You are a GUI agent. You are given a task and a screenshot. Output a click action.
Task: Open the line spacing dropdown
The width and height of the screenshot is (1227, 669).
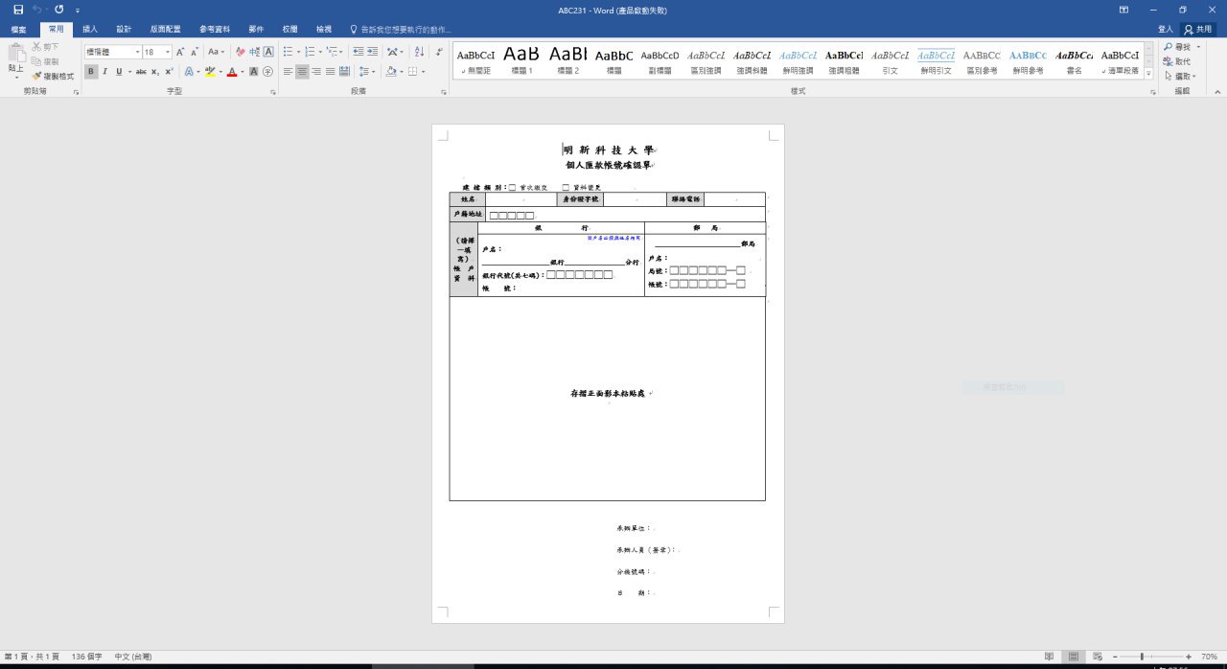click(367, 72)
